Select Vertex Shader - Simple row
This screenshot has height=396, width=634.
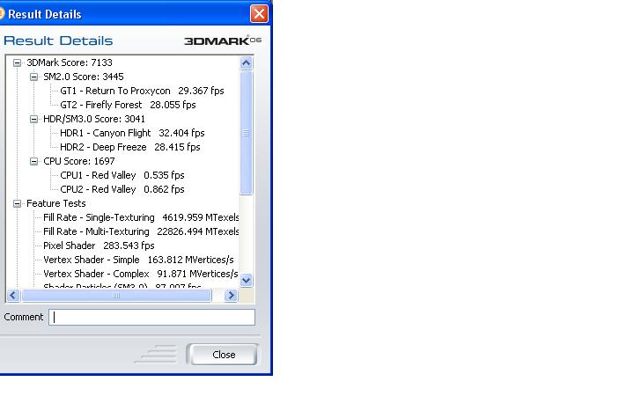click(138, 260)
